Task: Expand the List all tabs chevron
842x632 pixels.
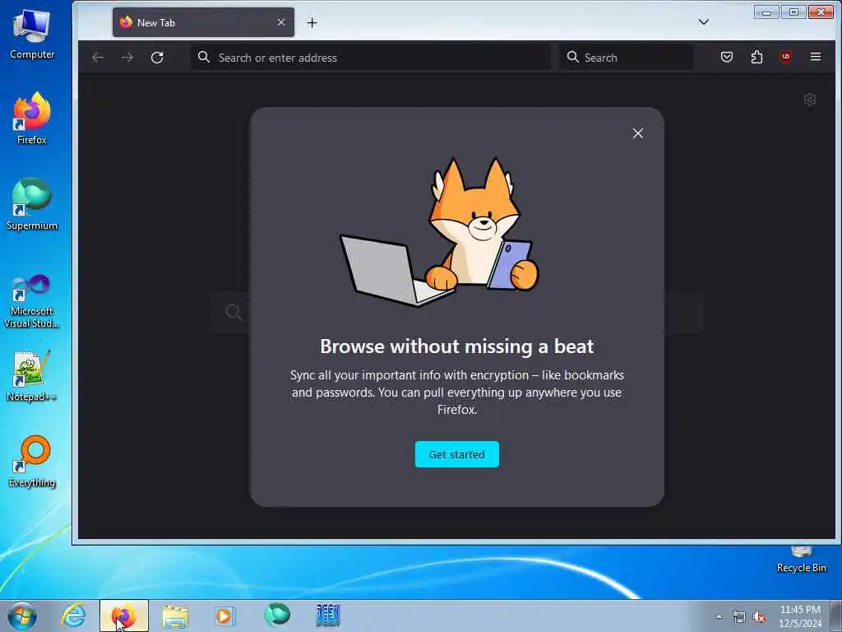Action: pyautogui.click(x=704, y=22)
